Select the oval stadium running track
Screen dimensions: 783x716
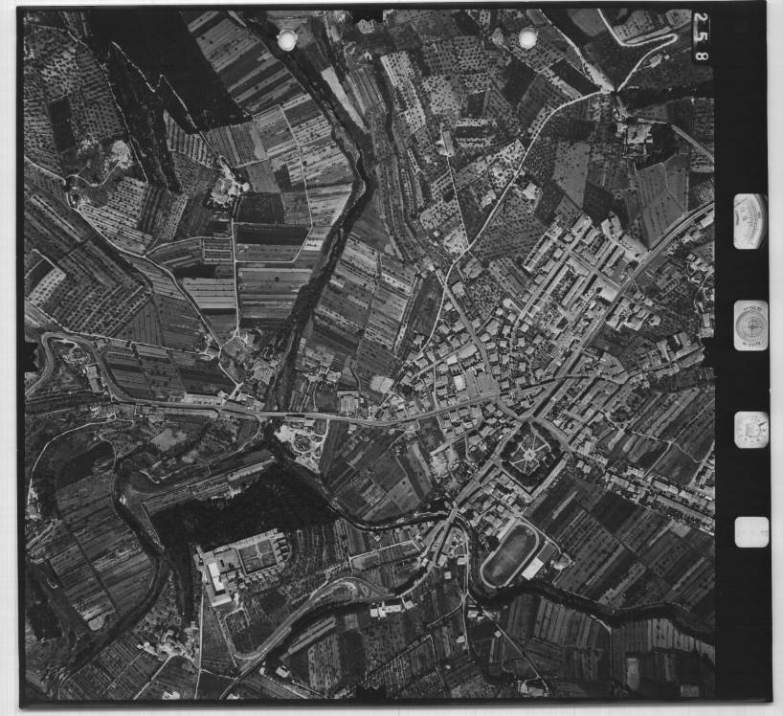[x=509, y=555]
